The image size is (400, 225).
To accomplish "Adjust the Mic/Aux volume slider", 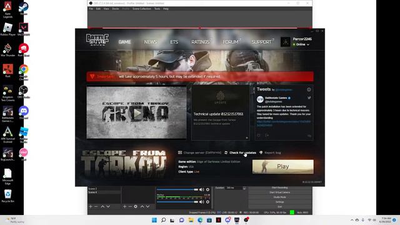I will [177, 202].
